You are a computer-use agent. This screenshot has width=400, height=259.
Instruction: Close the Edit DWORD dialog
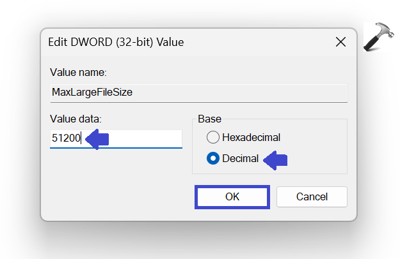340,43
